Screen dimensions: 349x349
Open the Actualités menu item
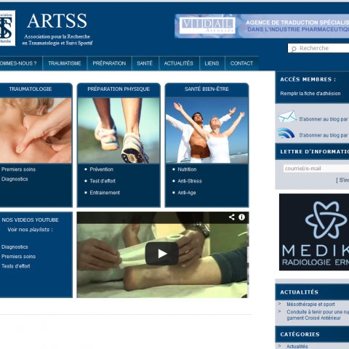point(179,63)
